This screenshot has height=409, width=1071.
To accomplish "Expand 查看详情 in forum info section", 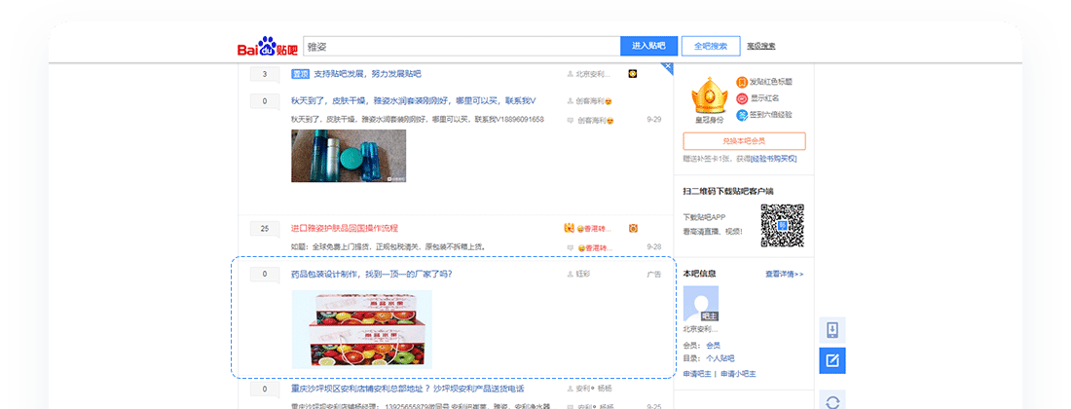I will click(x=784, y=274).
